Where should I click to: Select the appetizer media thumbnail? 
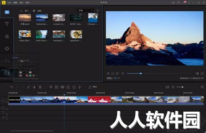tap(76, 34)
